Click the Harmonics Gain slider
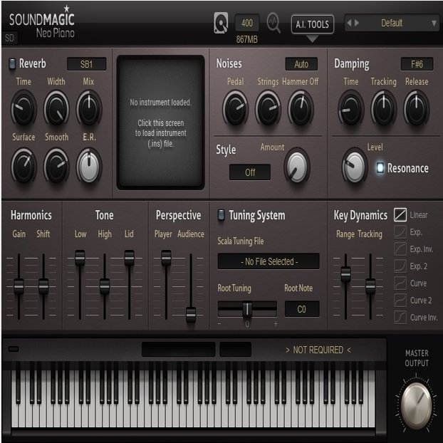The image size is (443, 443). 19,286
